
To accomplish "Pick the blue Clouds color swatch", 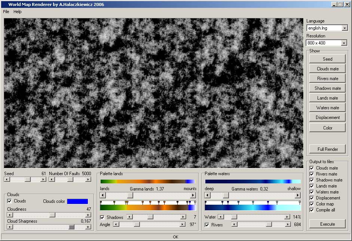I will point(77,201).
